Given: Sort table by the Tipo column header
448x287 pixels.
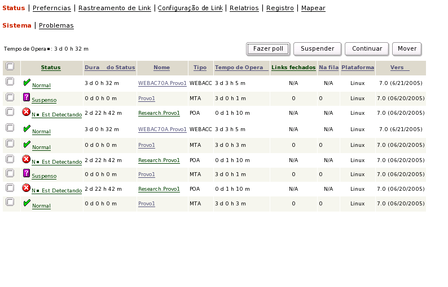Looking at the screenshot, I should coord(200,68).
